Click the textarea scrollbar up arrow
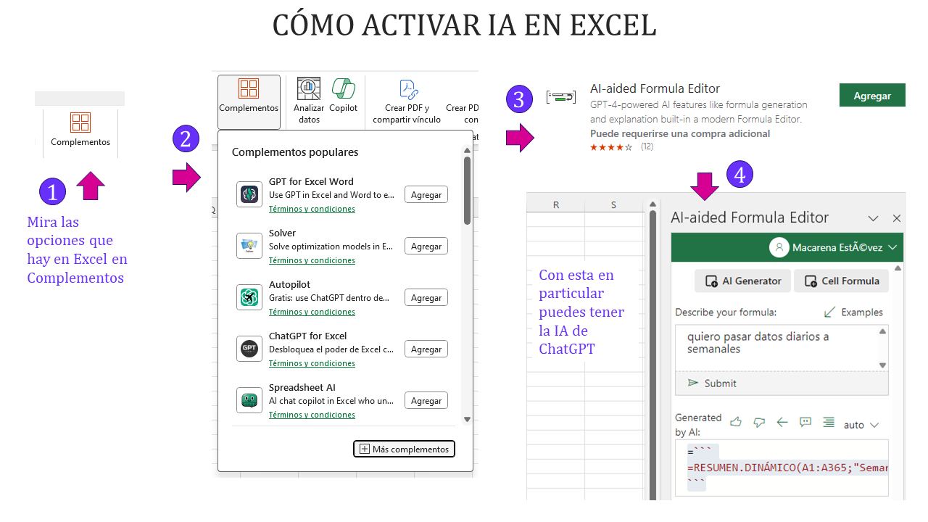928x522 pixels. 882,331
